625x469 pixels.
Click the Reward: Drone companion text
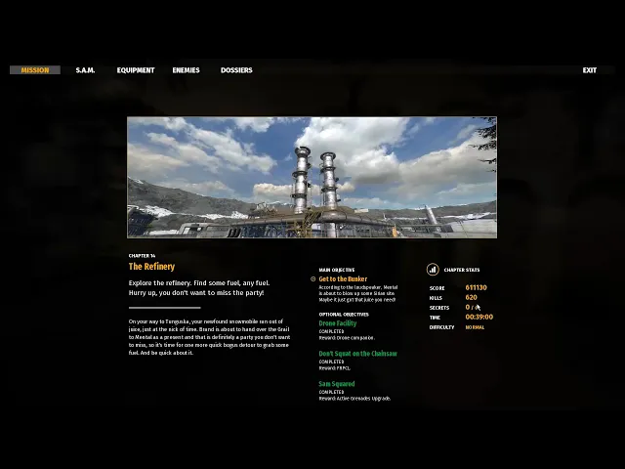pyautogui.click(x=347, y=338)
